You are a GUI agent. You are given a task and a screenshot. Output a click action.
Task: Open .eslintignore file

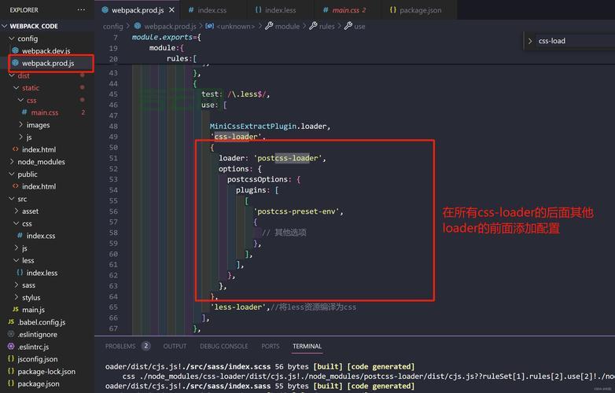tap(37, 335)
